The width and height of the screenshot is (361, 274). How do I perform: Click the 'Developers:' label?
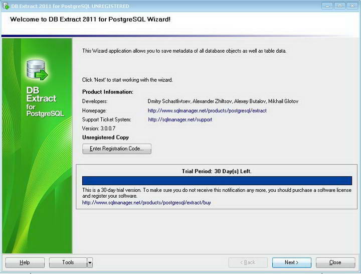(x=95, y=101)
